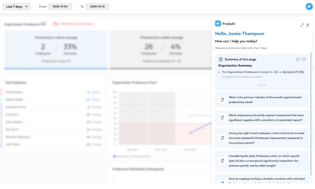Click the ProdoAI logo in panel header
315x189 pixels.
pos(218,24)
